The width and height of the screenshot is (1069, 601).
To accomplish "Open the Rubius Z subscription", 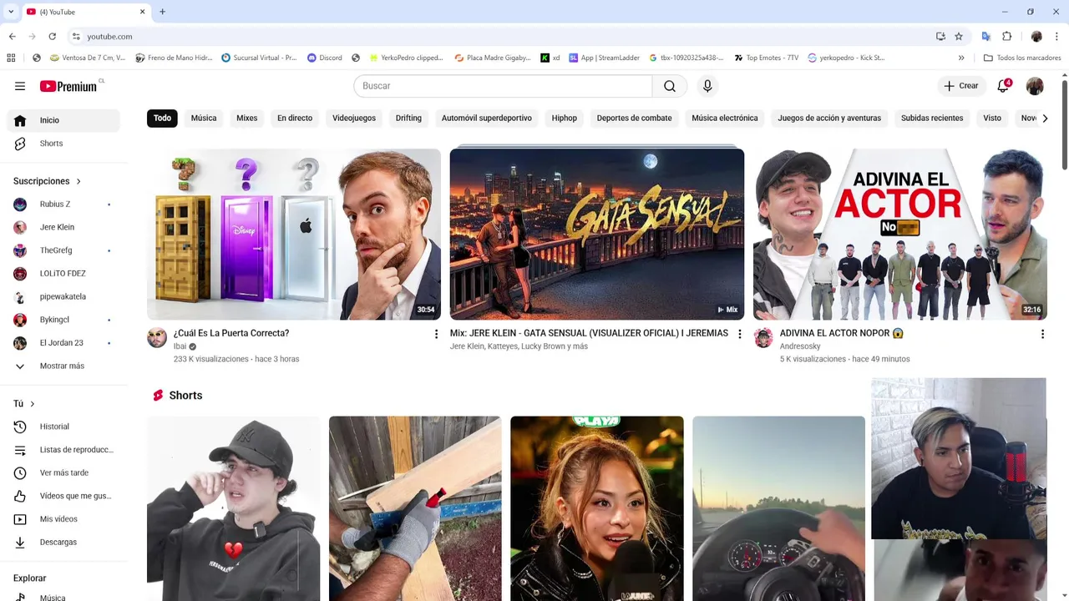I will (63, 204).
